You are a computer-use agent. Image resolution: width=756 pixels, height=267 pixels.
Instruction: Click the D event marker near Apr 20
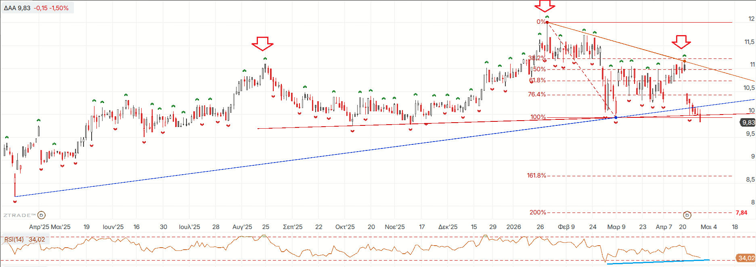(687, 215)
